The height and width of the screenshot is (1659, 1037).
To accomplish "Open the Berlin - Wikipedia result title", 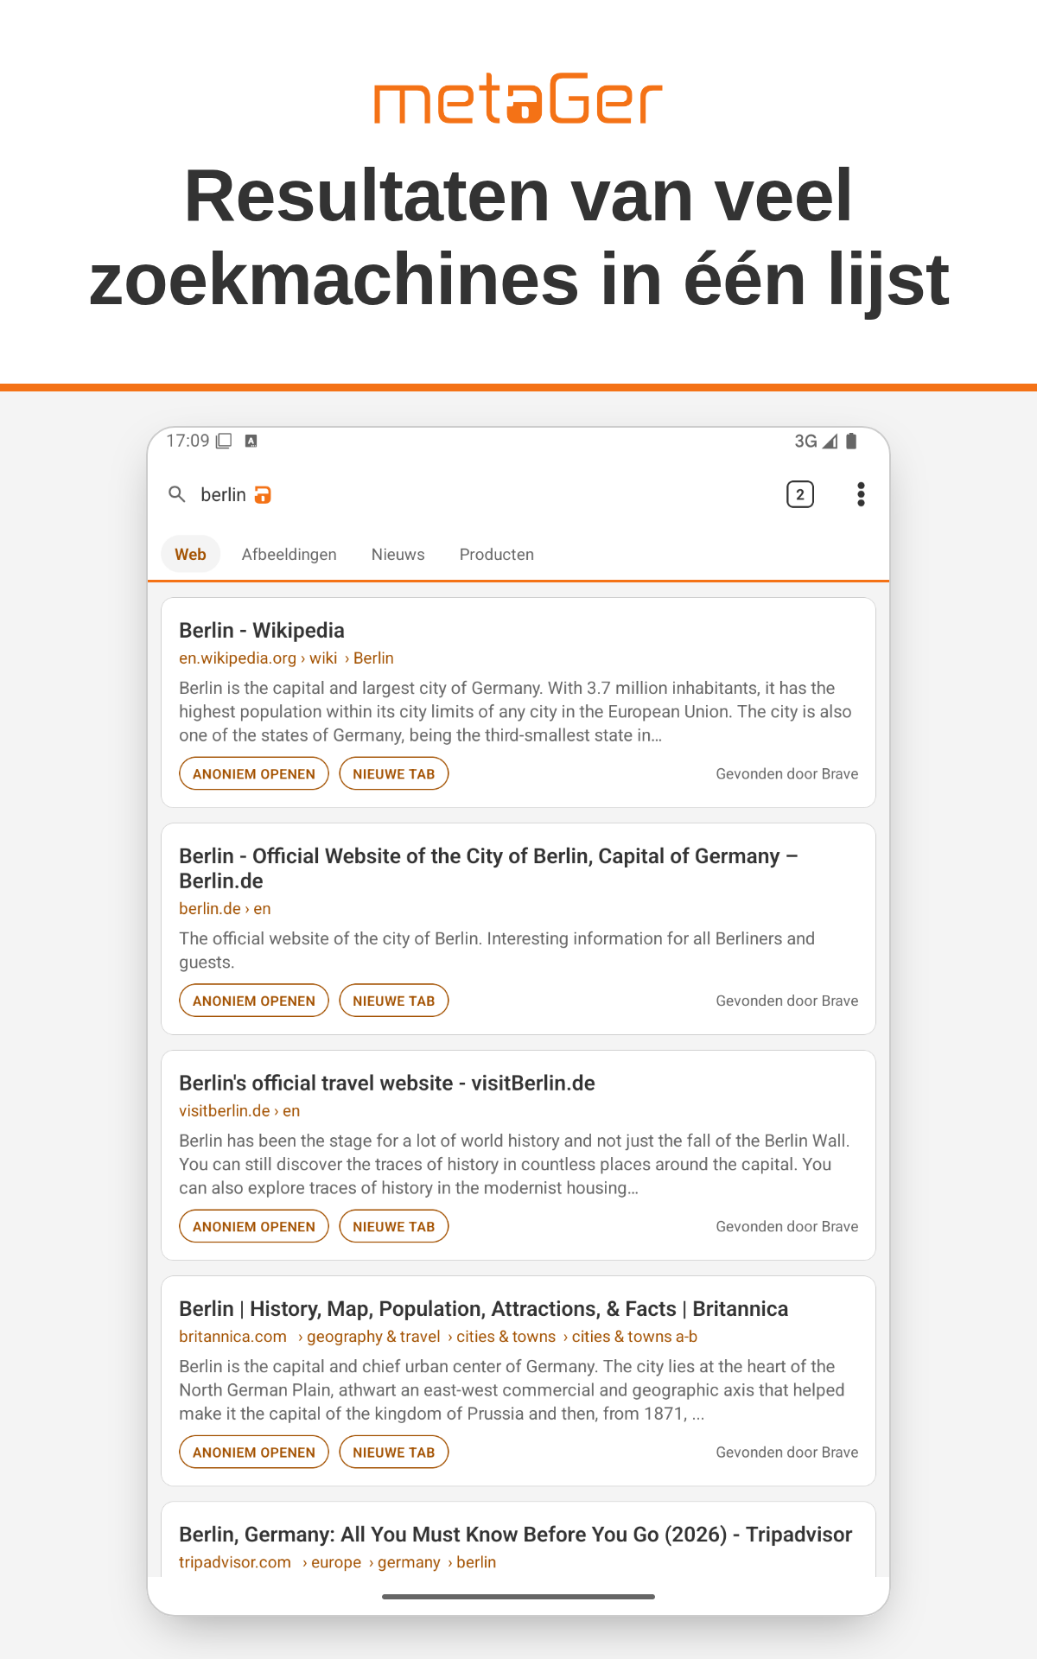I will [262, 631].
